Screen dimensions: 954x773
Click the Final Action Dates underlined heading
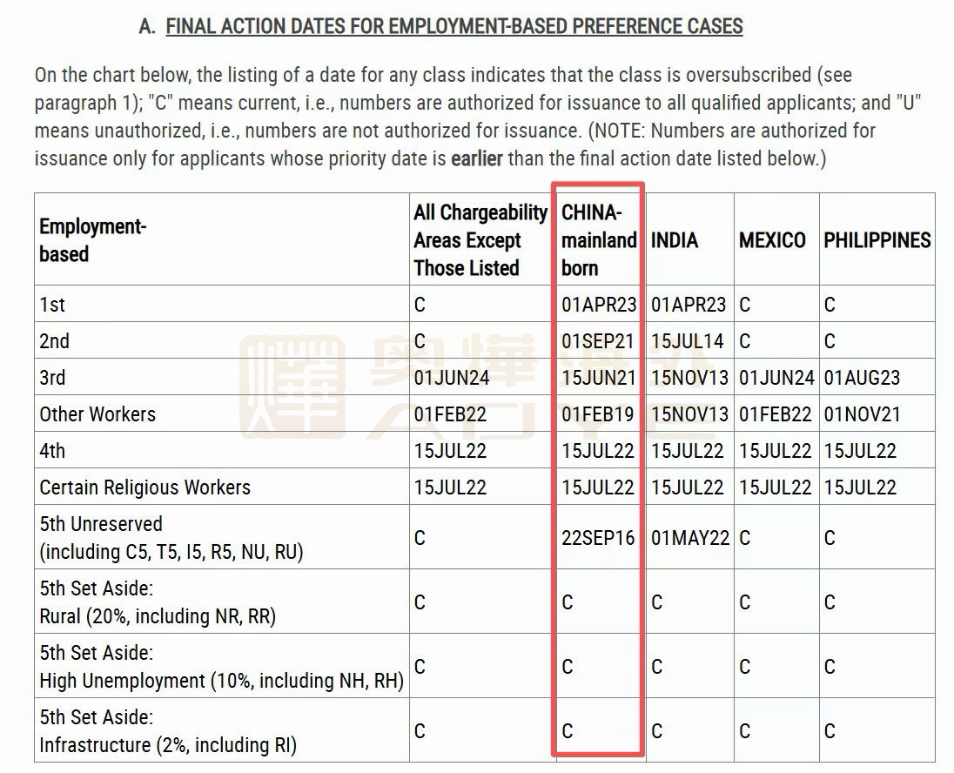coord(453,26)
